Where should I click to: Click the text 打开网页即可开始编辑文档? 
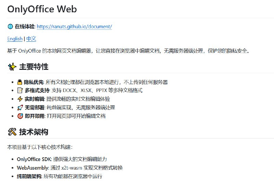point(76,116)
